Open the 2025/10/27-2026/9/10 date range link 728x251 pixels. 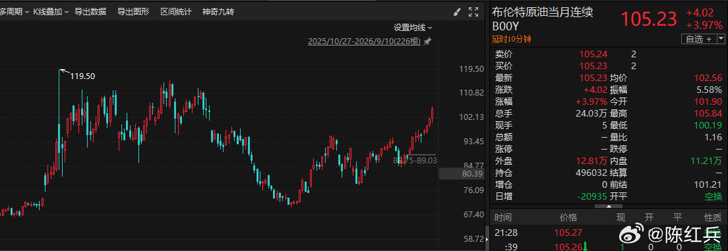[x=364, y=42]
